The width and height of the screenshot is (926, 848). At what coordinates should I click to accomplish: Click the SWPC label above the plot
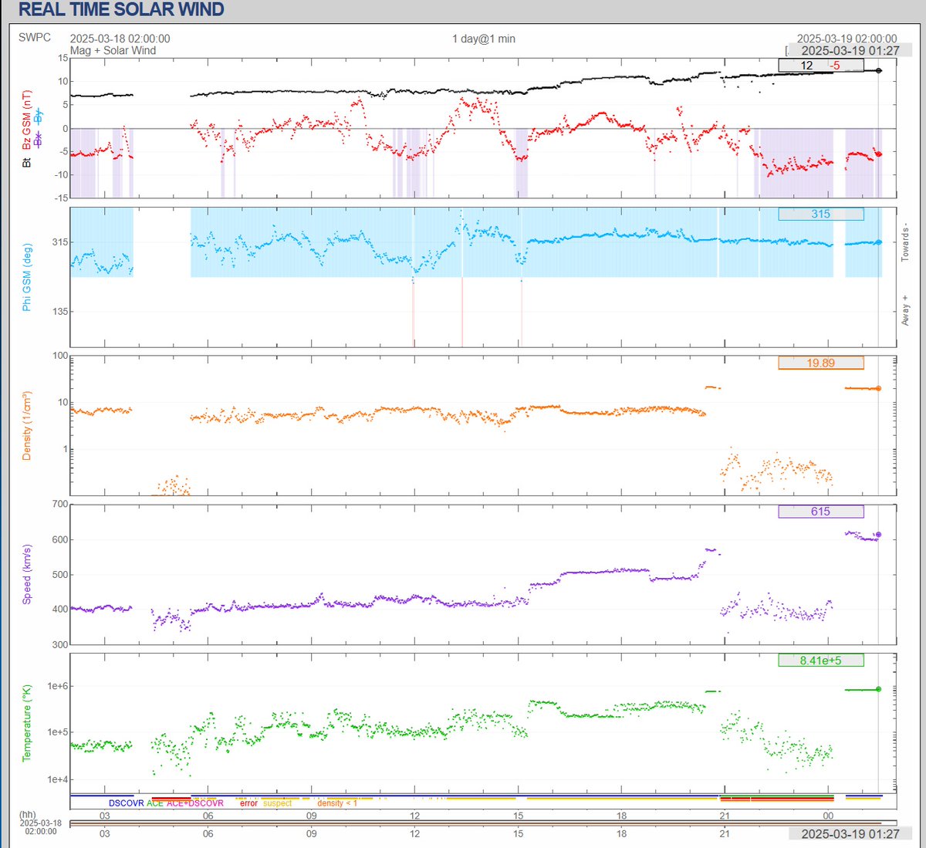click(x=35, y=37)
